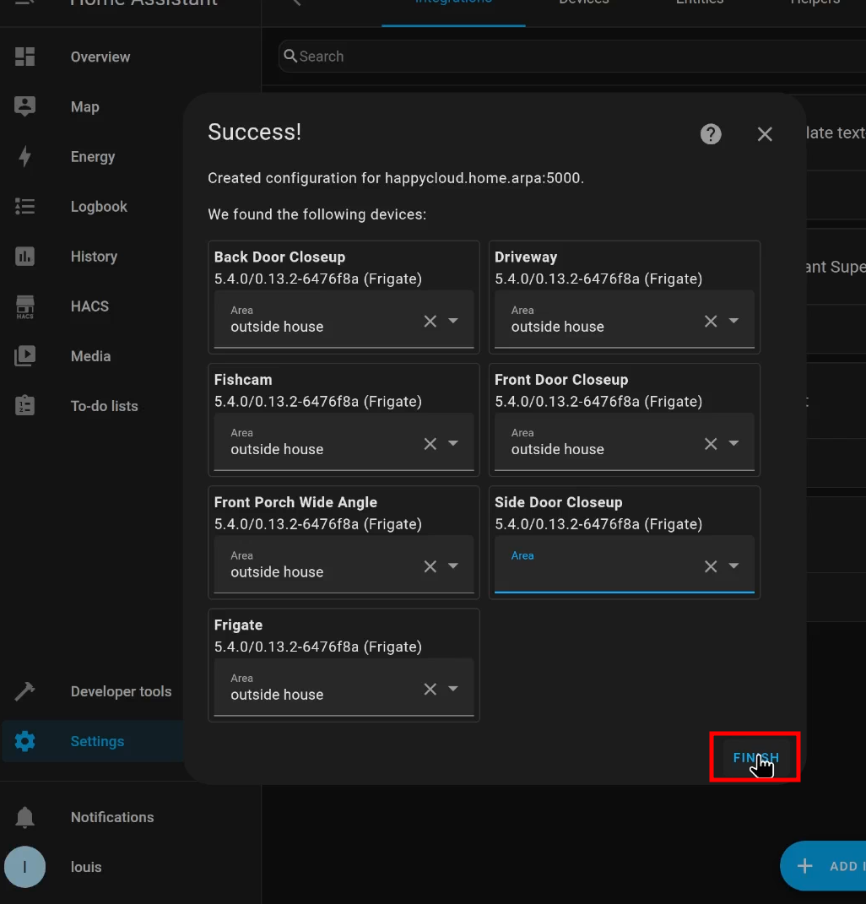866x904 pixels.
Task: Expand Front Porch Wide Angle area dropdown
Action: click(453, 566)
